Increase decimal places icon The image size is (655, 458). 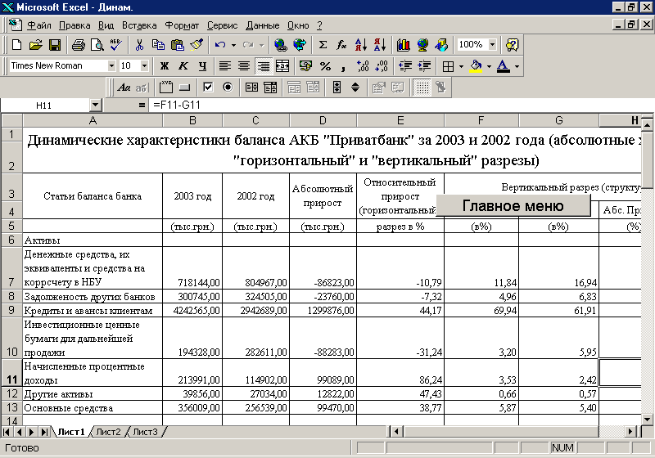coord(363,66)
